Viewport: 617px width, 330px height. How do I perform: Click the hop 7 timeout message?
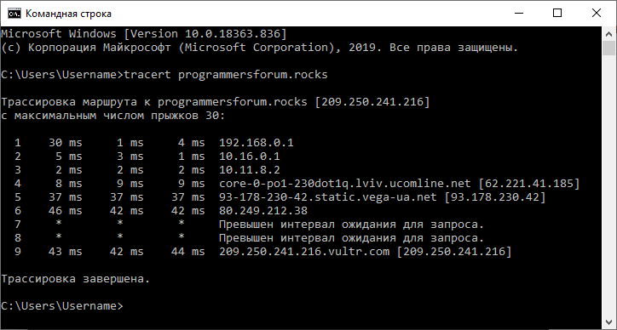click(351, 225)
